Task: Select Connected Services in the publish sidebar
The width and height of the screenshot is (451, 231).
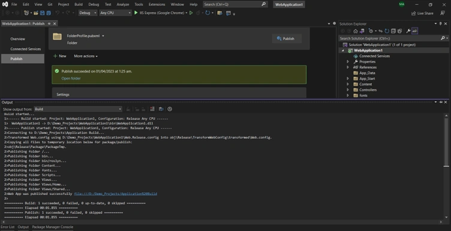Action: click(26, 49)
